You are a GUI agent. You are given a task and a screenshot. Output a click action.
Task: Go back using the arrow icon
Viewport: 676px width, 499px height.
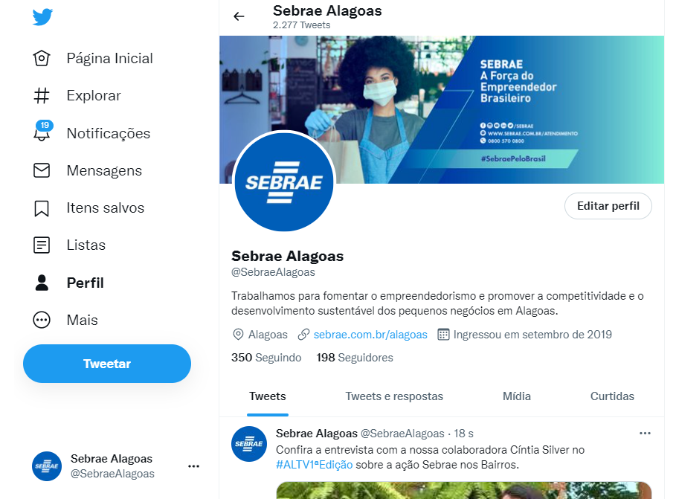point(239,16)
